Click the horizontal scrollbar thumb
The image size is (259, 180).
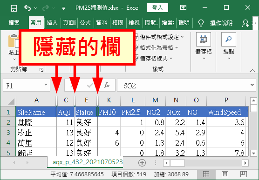point(177,163)
